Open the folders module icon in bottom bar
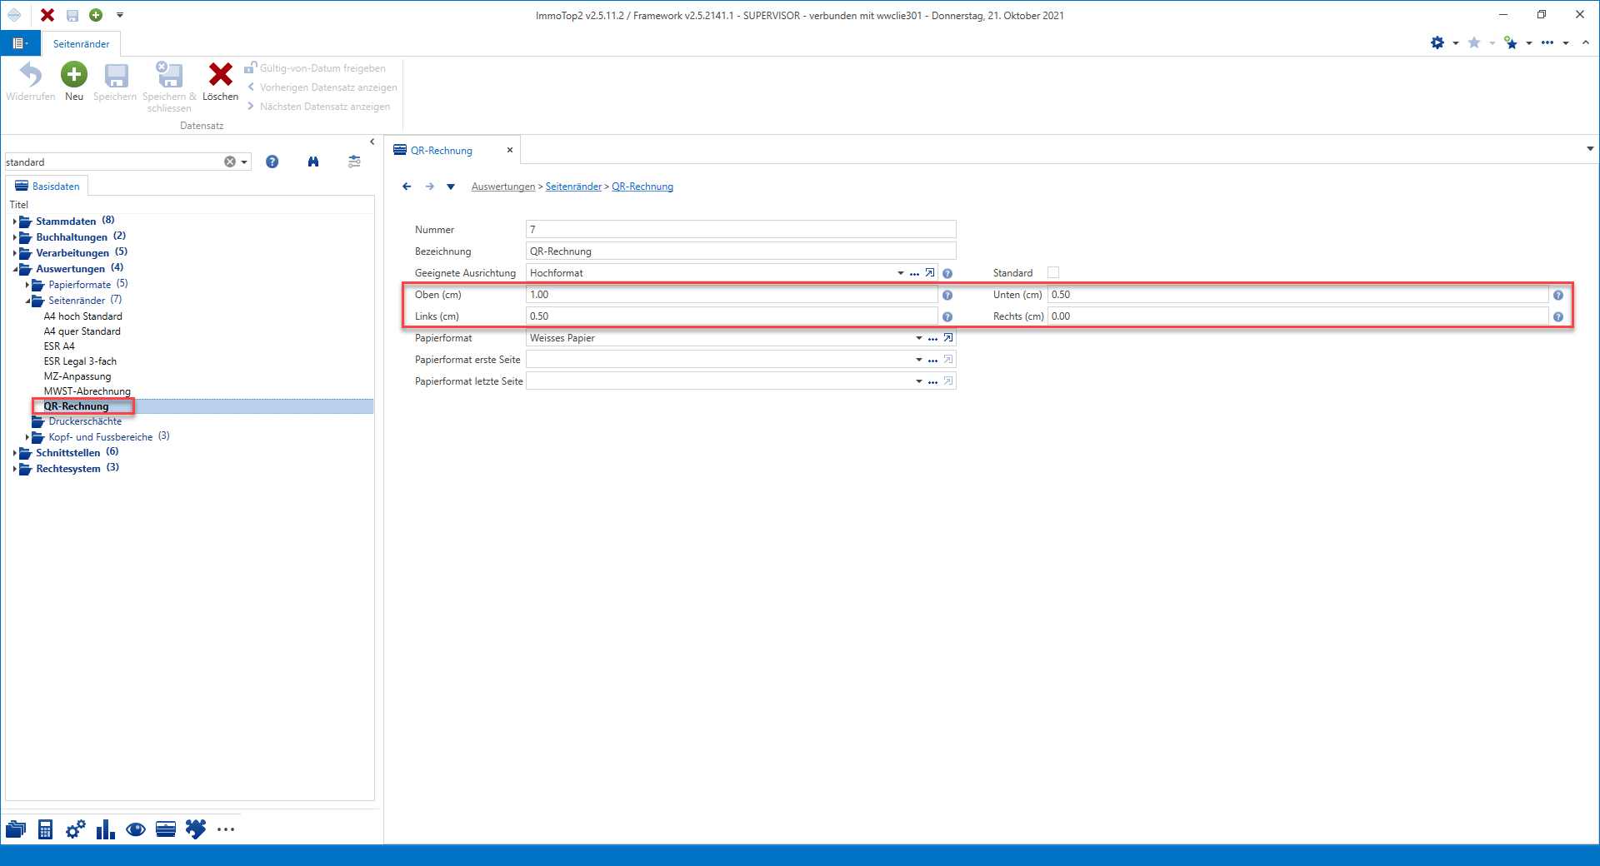Image resolution: width=1600 pixels, height=866 pixels. pos(16,829)
